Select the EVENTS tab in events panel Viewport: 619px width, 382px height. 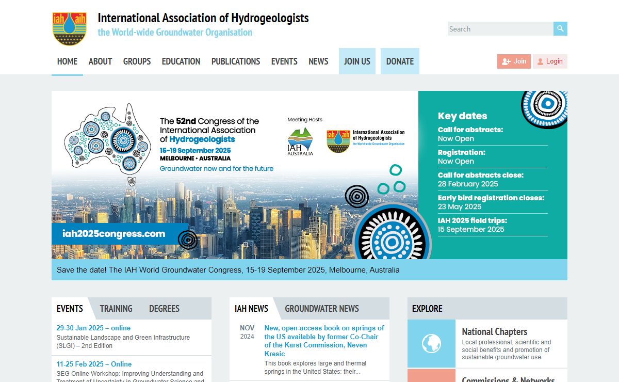[x=70, y=309]
